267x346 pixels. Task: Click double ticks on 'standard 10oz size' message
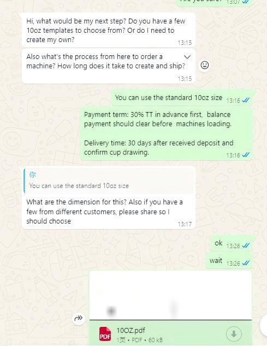click(x=246, y=100)
